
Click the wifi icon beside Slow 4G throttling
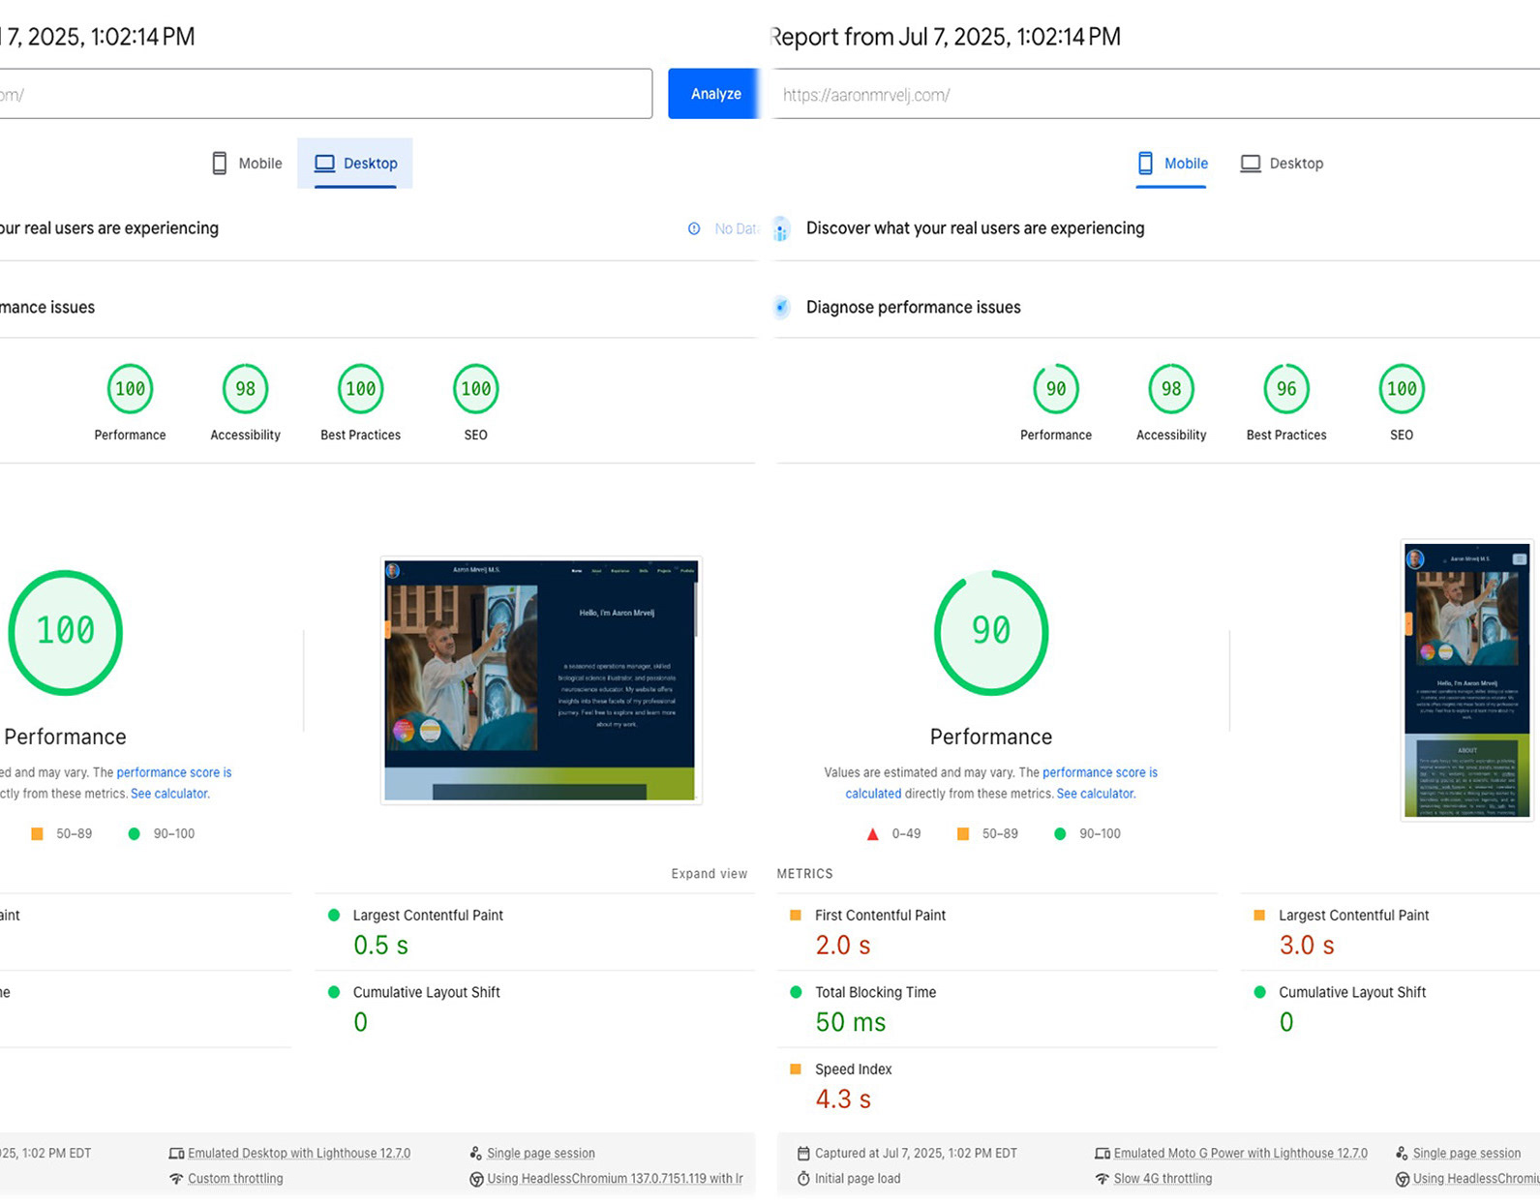pyautogui.click(x=1102, y=1179)
